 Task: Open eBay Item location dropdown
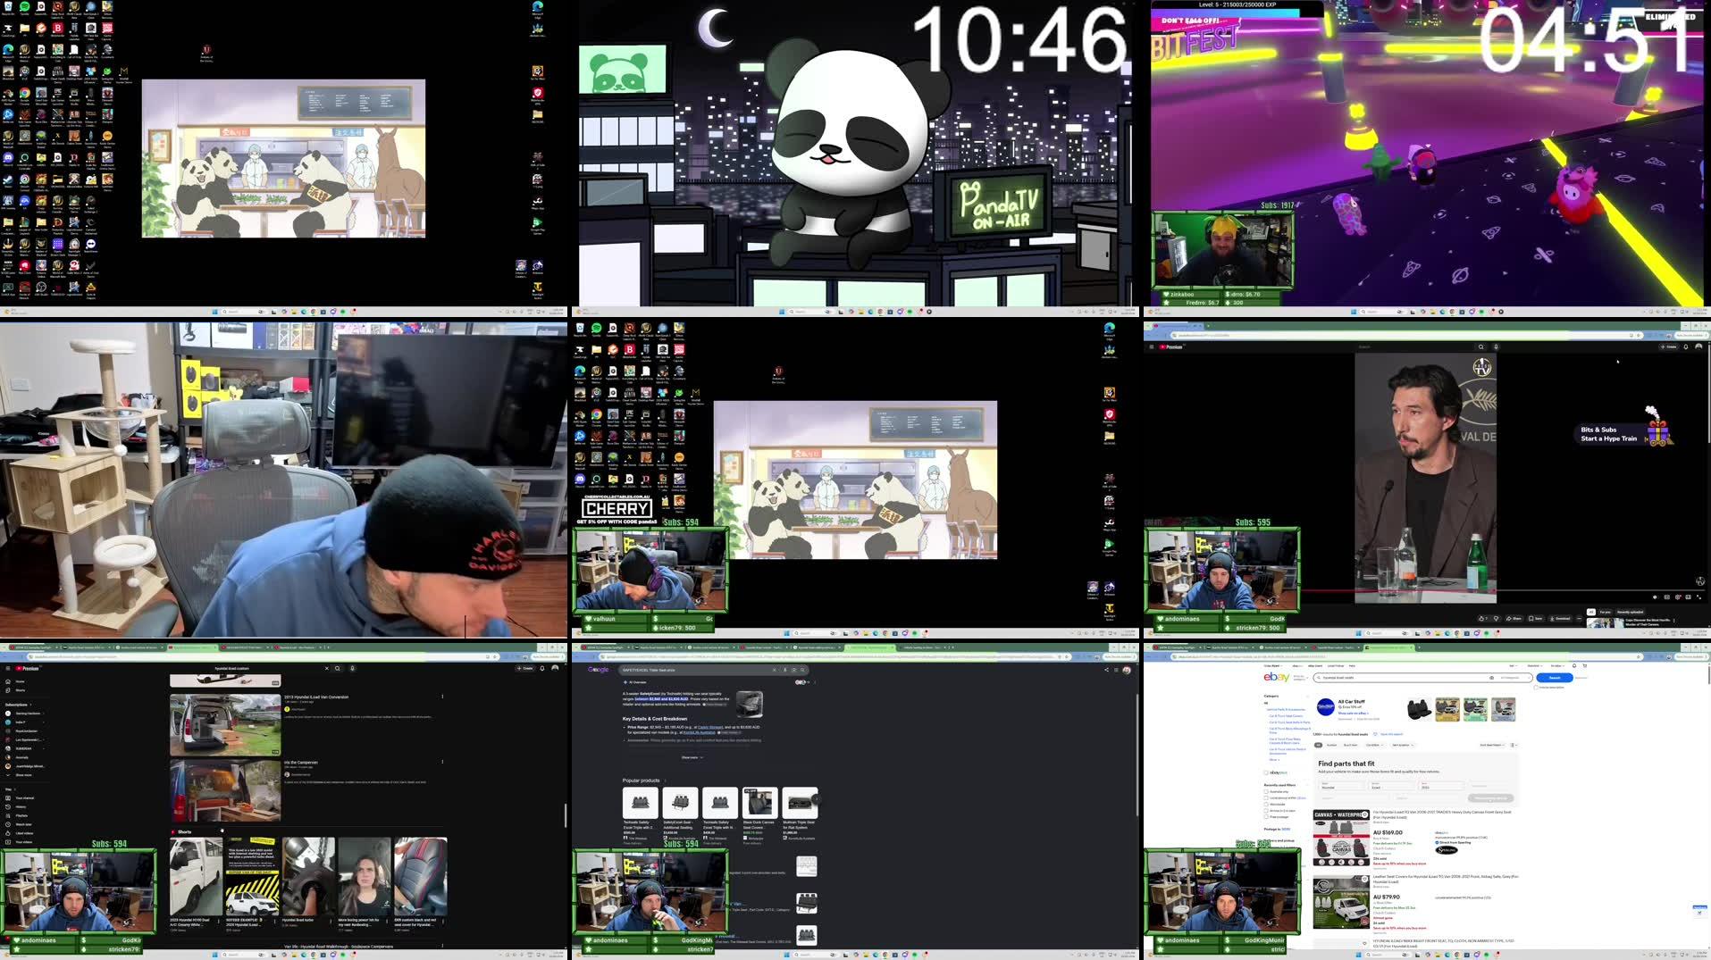pyautogui.click(x=1403, y=745)
